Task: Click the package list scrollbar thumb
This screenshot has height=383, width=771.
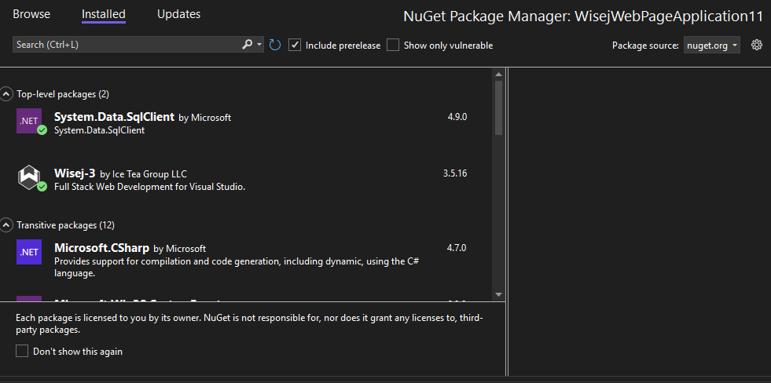Action: (498, 108)
